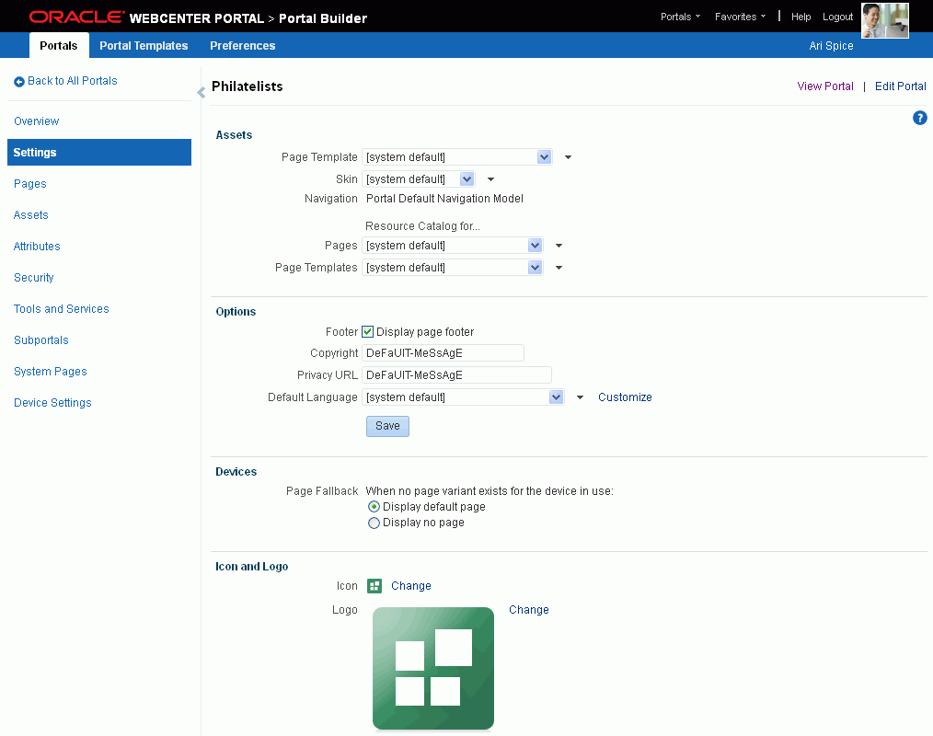Click the blue help question mark icon
The height and width of the screenshot is (736, 933).
pyautogui.click(x=919, y=118)
